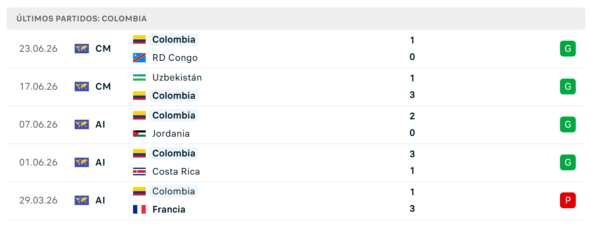This screenshot has width=590, height=226.
Task: Open the Francia team link
Action: click(169, 209)
